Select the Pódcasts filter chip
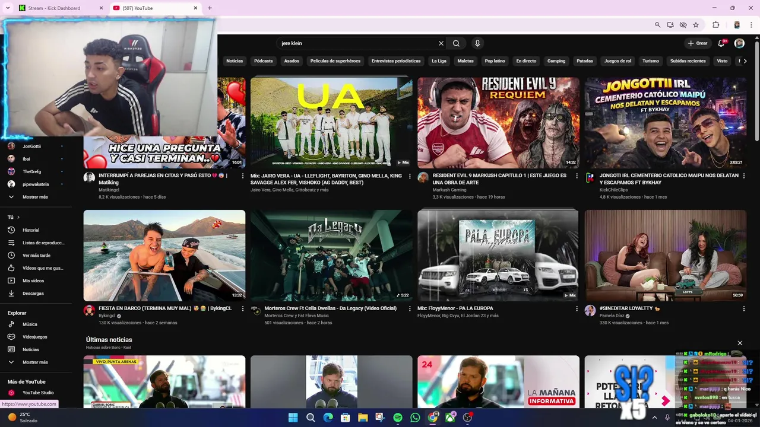 click(x=264, y=61)
